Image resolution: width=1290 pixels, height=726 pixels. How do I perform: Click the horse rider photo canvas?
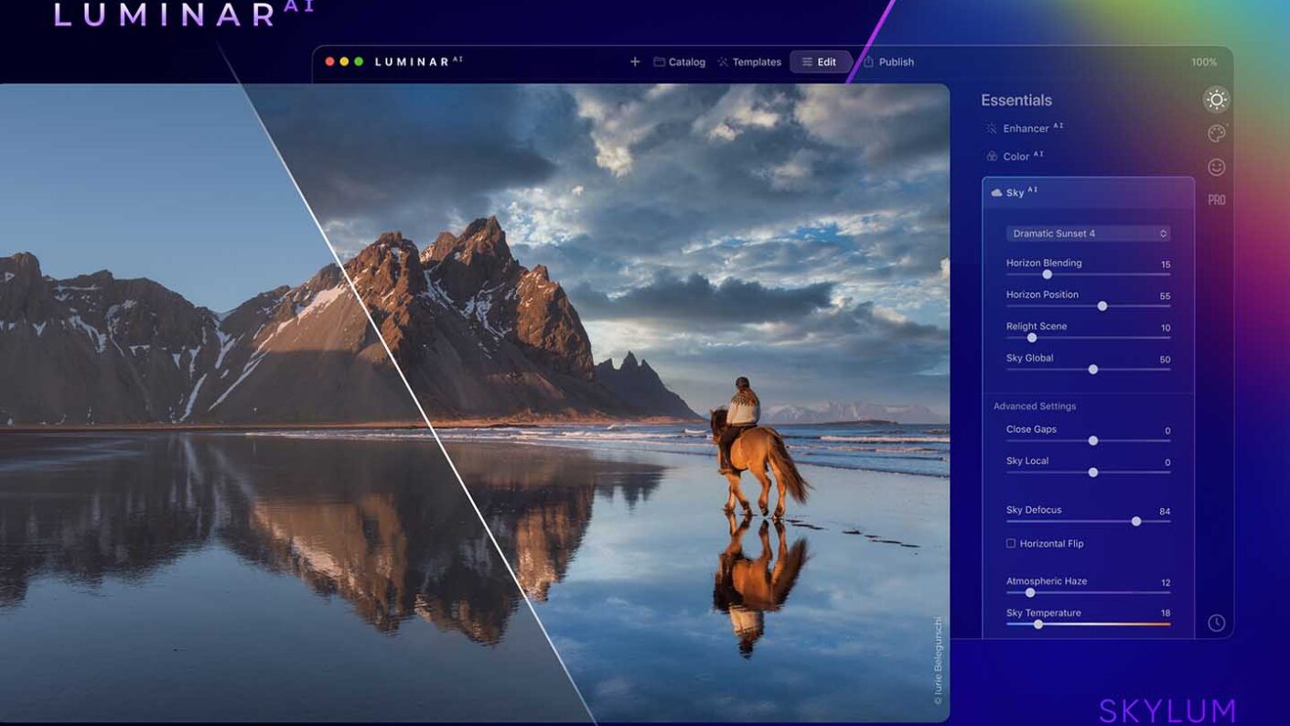pos(474,403)
